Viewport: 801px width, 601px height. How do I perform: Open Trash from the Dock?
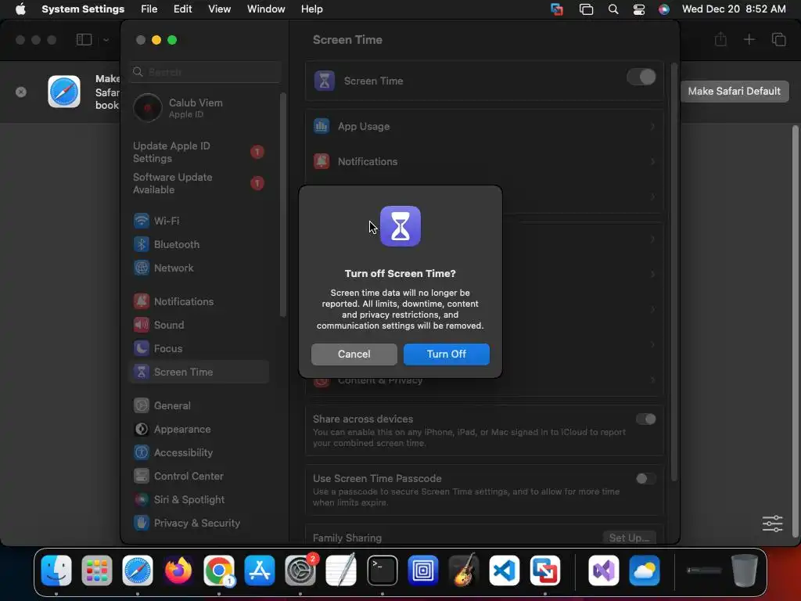tap(745, 570)
